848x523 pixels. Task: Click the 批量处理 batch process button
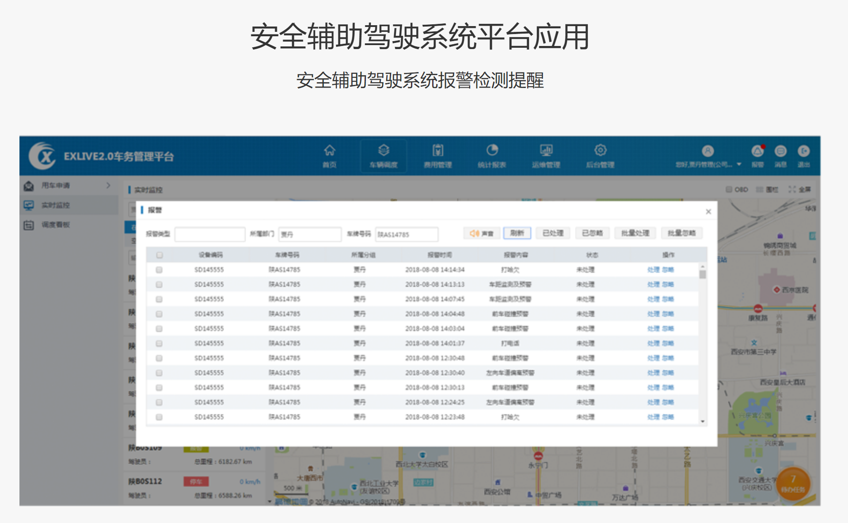635,233
